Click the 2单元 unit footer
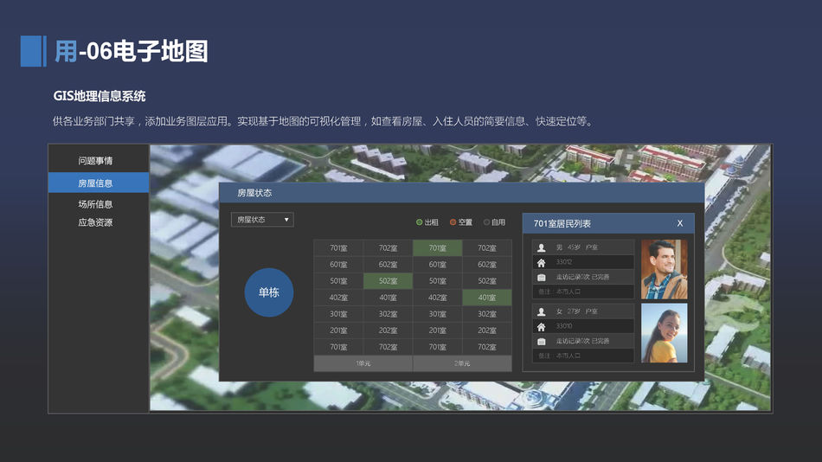Screen dimensions: 822x462 (x=462, y=363)
